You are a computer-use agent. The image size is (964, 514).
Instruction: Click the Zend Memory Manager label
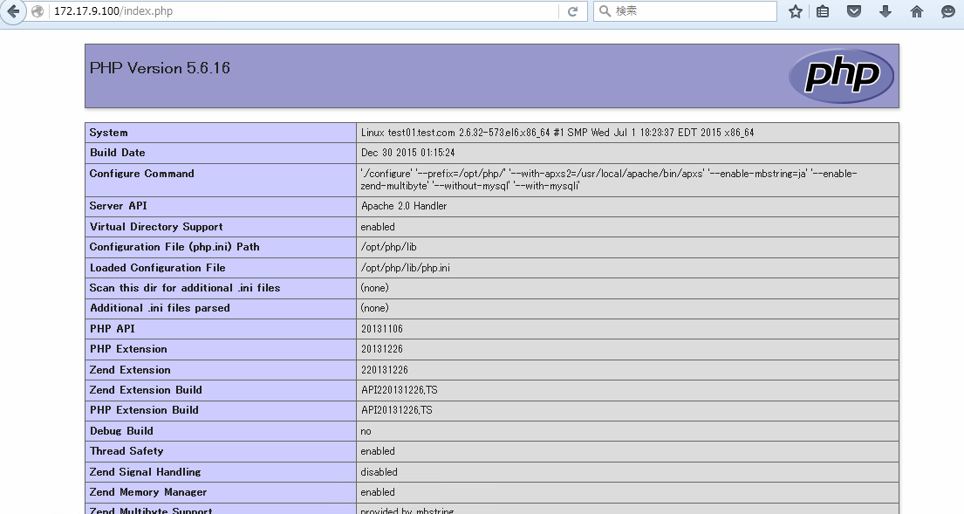pyautogui.click(x=148, y=492)
